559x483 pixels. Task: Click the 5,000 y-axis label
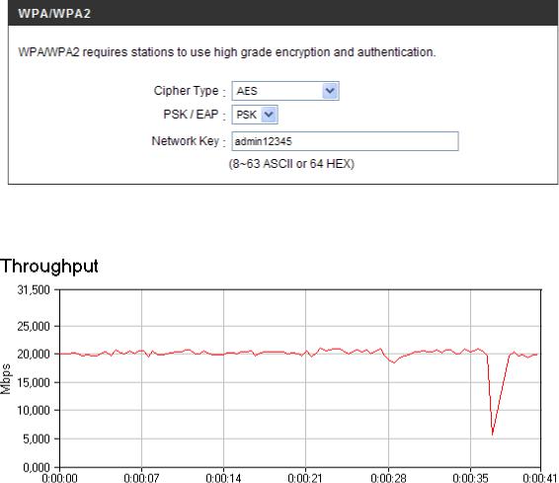(37, 439)
